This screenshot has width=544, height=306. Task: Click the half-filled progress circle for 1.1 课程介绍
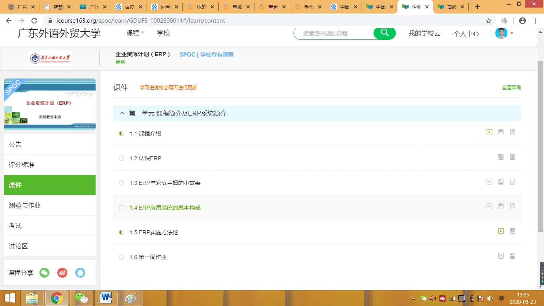[121, 133]
